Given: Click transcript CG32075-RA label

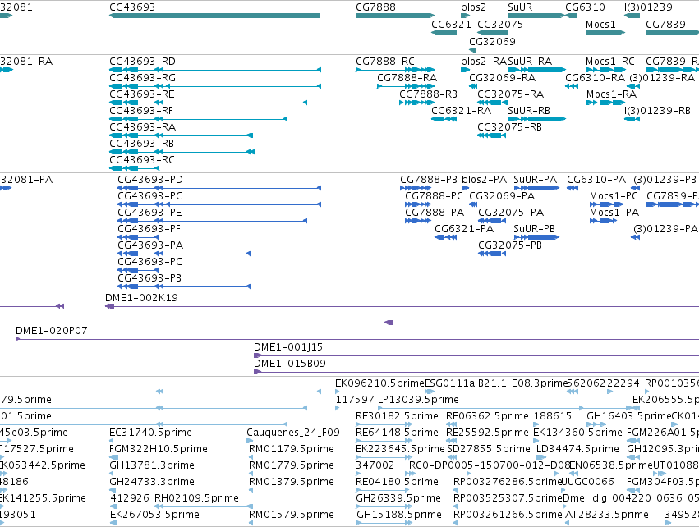Looking at the screenshot, I should coord(510,94).
